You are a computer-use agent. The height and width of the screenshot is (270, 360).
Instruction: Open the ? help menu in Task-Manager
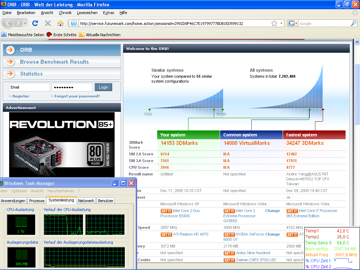79,191
